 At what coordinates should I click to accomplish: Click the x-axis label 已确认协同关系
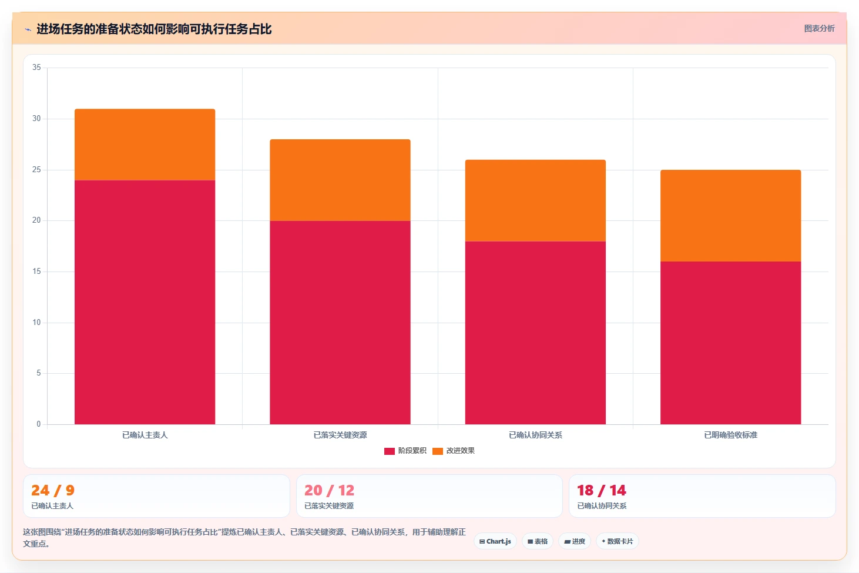click(535, 435)
